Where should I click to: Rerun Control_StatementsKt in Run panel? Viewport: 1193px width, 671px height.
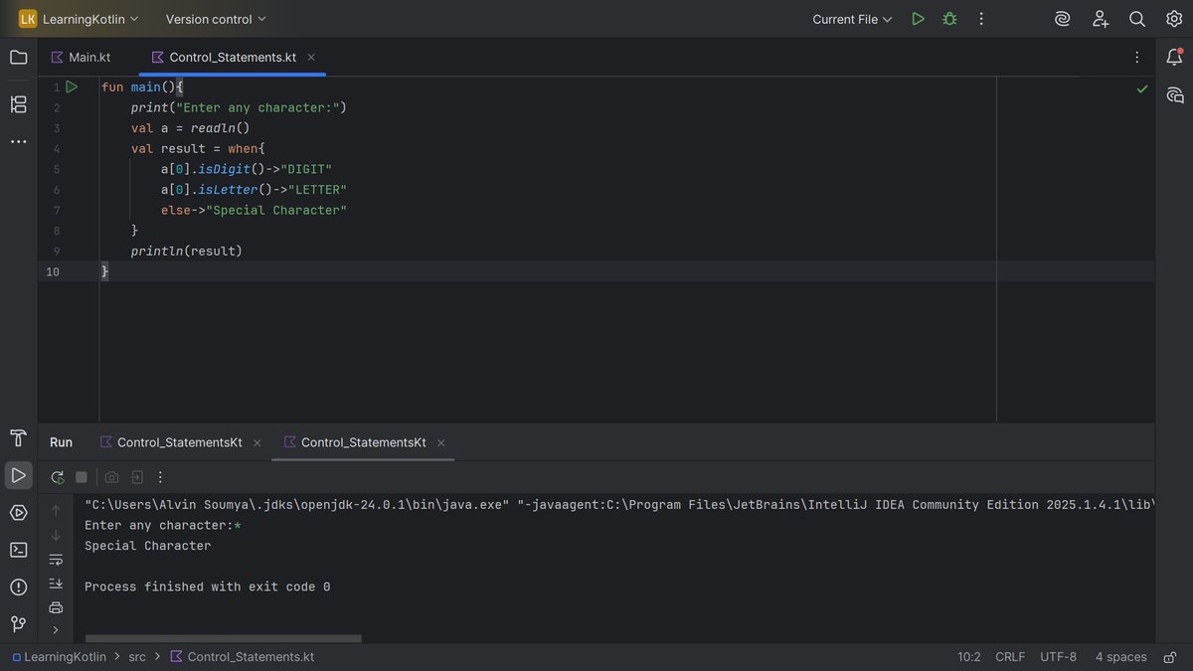coord(57,477)
